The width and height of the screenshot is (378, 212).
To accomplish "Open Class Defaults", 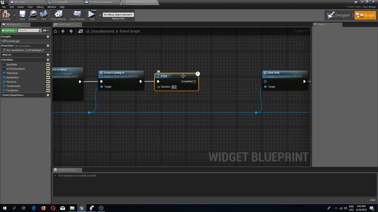I will click(x=77, y=15).
